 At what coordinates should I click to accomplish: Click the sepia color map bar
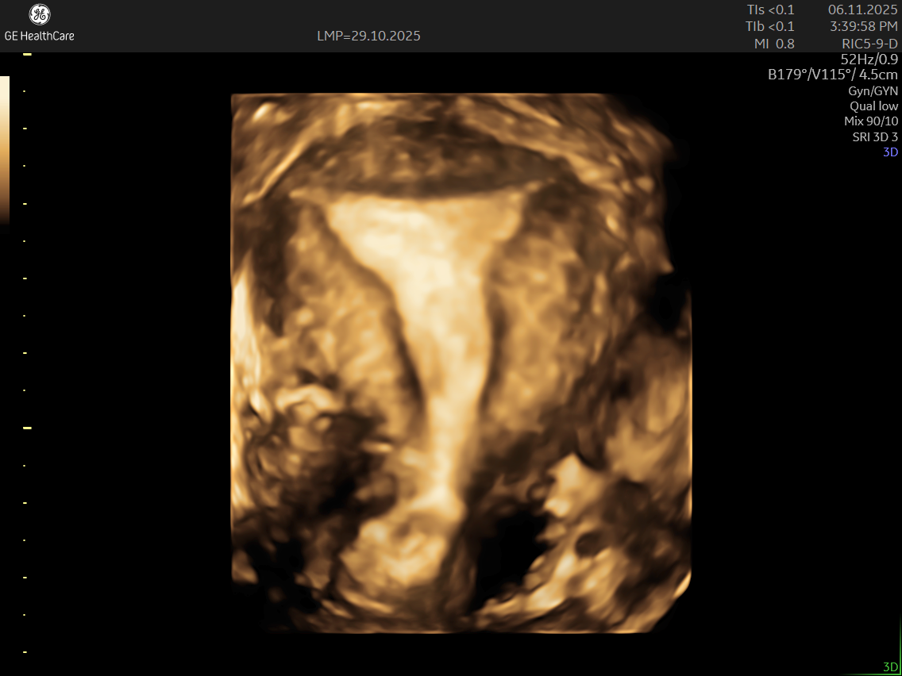pos(5,149)
